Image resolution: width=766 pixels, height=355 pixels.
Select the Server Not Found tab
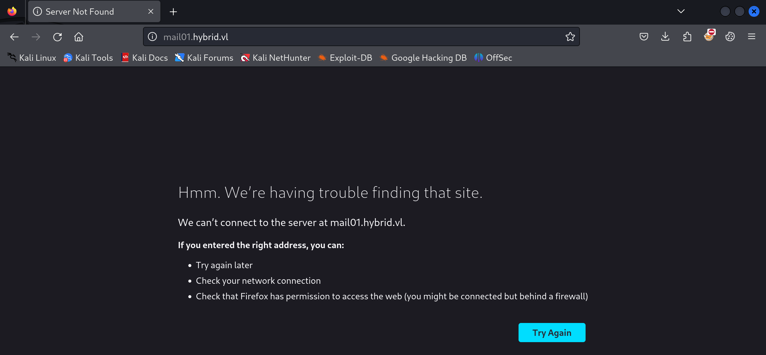(x=80, y=12)
